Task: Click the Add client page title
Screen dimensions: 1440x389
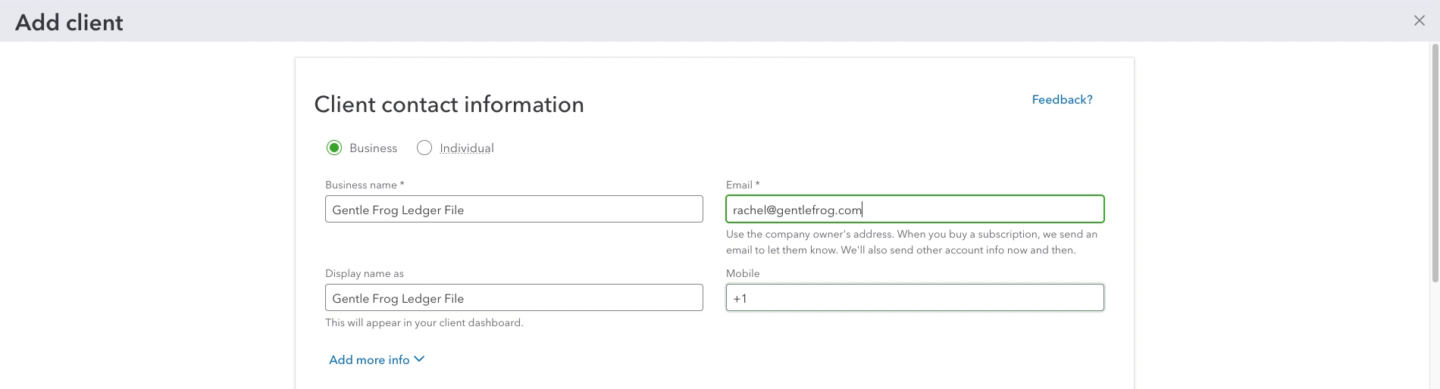Action: coord(69,23)
